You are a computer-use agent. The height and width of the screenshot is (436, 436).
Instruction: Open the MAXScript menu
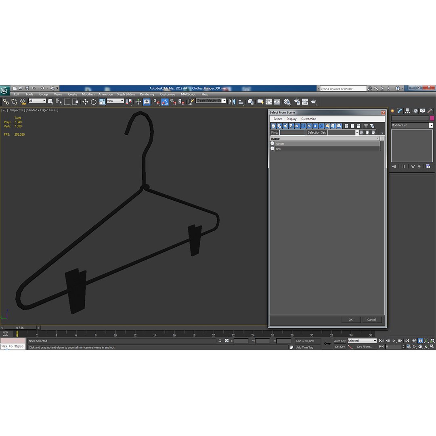pos(188,94)
